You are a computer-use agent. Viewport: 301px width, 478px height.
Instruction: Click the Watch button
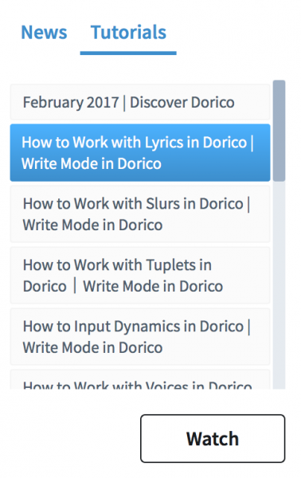[x=213, y=438]
